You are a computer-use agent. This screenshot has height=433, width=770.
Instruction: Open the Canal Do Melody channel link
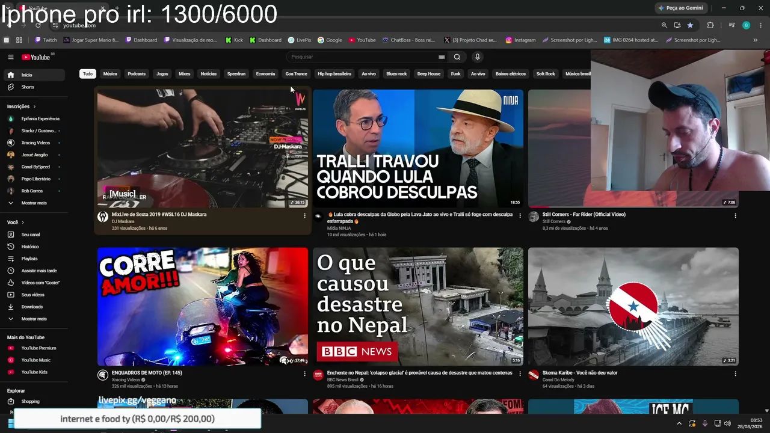pyautogui.click(x=559, y=379)
